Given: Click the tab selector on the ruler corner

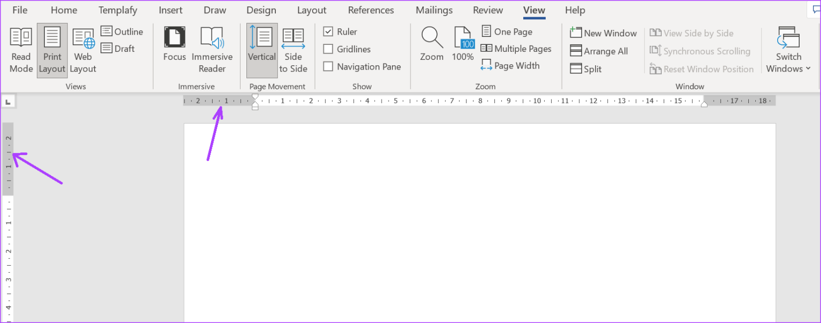Looking at the screenshot, I should [x=8, y=100].
